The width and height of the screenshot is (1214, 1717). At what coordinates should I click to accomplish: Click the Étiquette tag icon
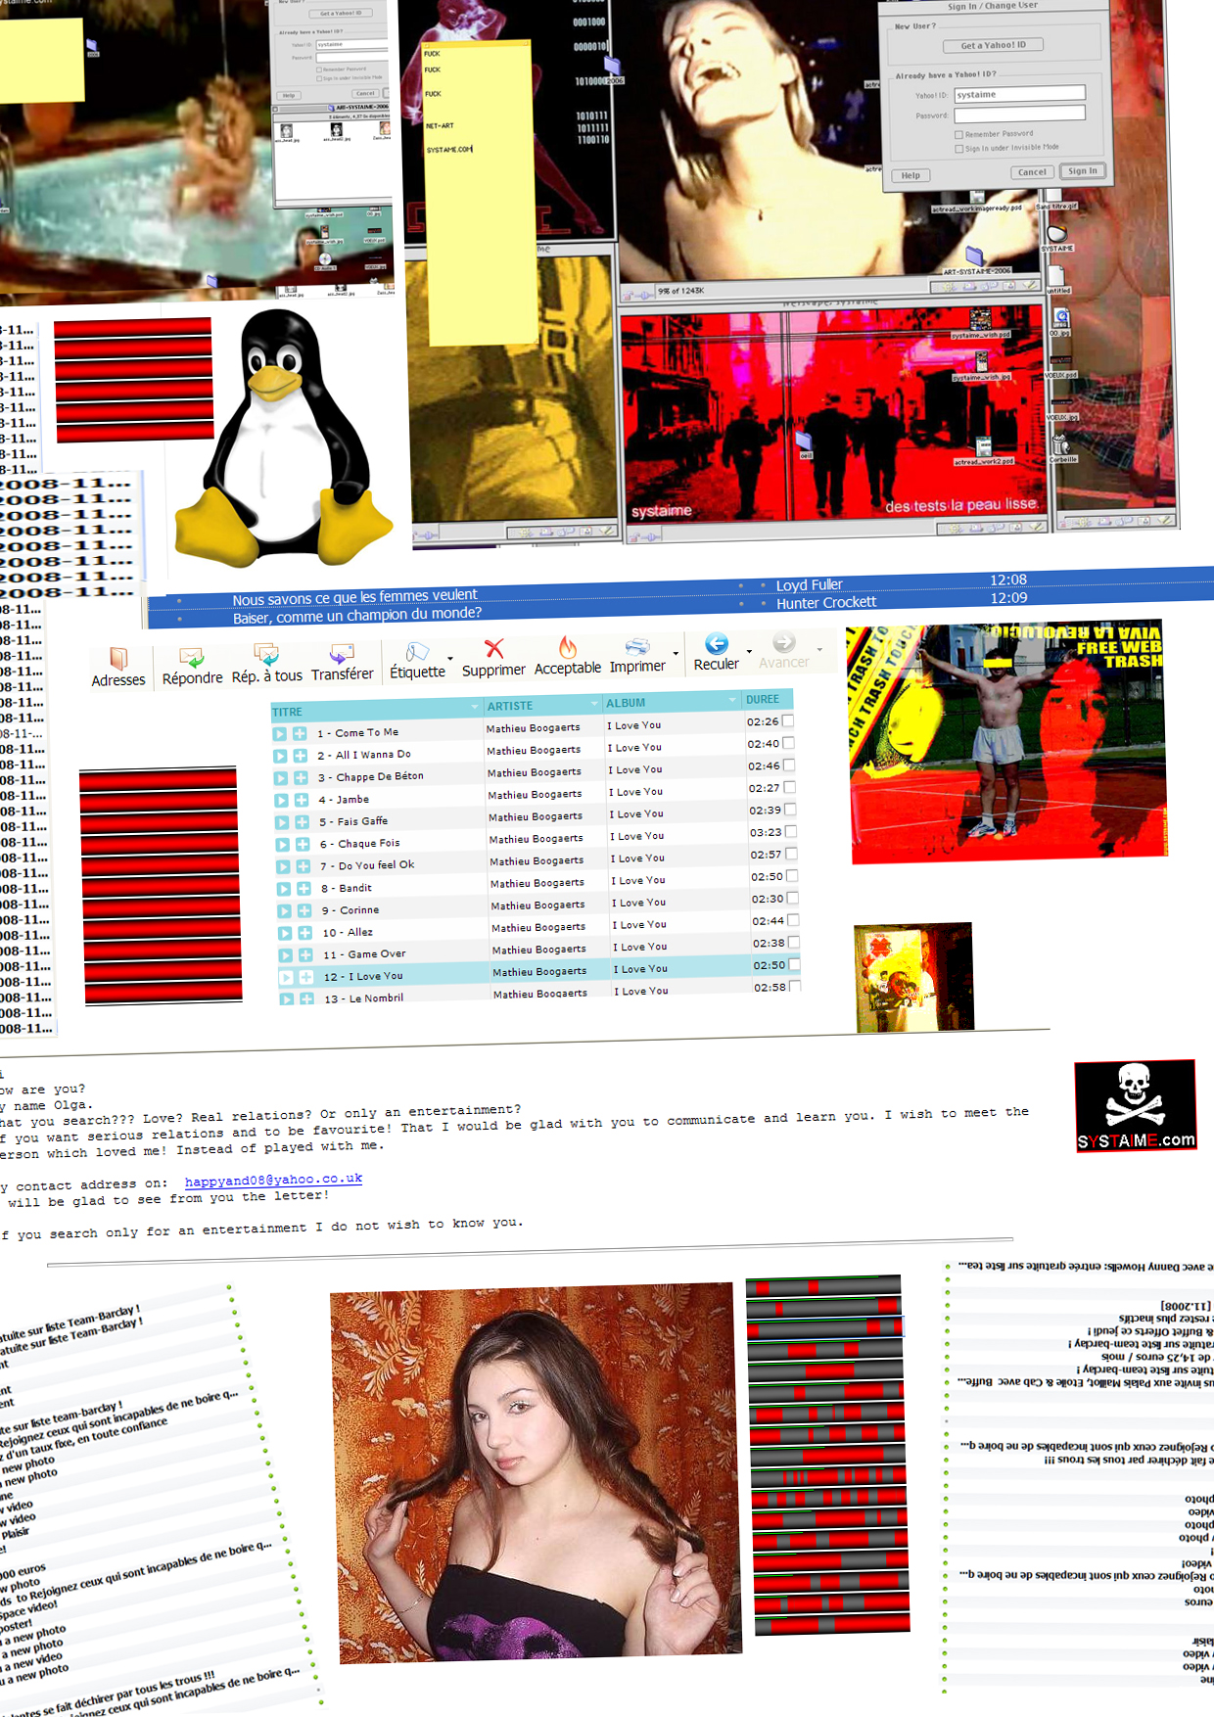coord(418,651)
